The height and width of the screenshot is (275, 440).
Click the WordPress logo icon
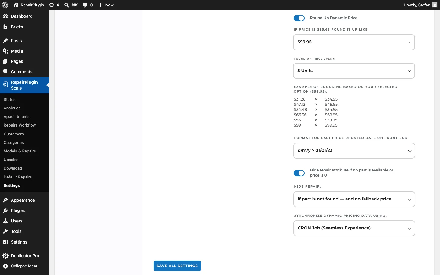pos(5,5)
